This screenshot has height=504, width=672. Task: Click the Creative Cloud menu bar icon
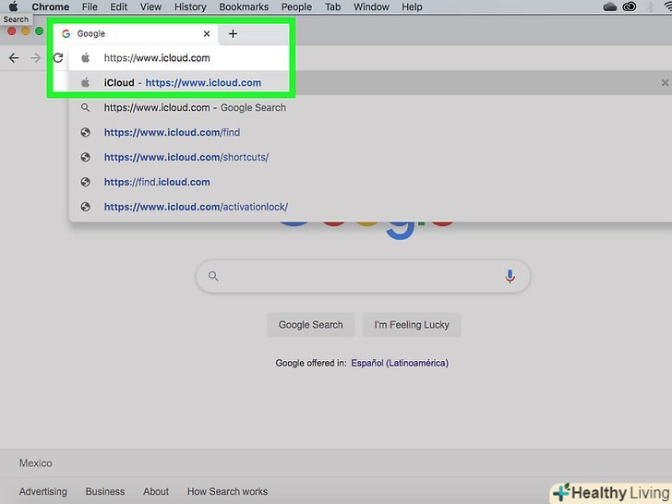630,6
